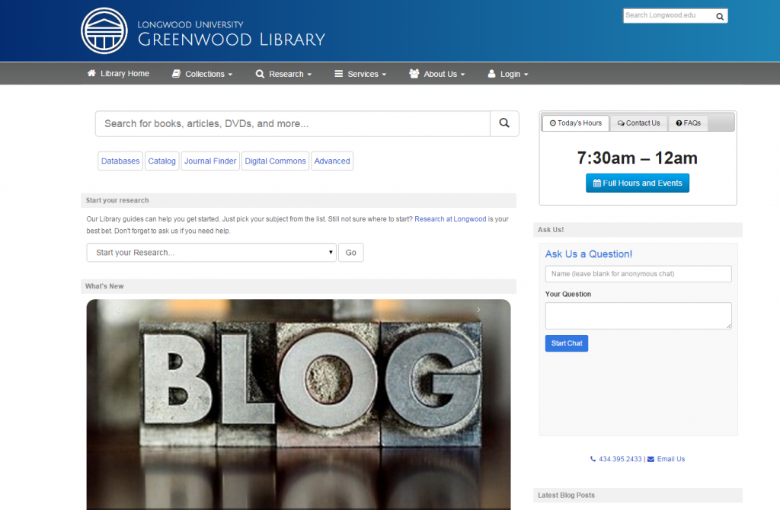Click the calendar icon in Full Hours button
The width and height of the screenshot is (780, 510).
597,183
